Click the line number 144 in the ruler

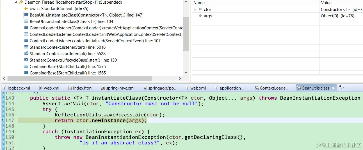pos(10,104)
